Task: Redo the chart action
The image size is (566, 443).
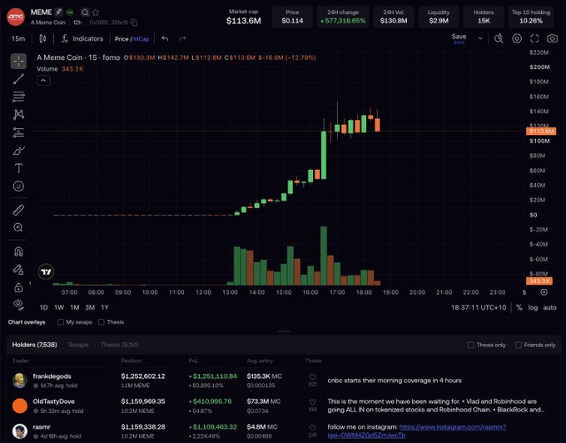Action: tap(182, 38)
